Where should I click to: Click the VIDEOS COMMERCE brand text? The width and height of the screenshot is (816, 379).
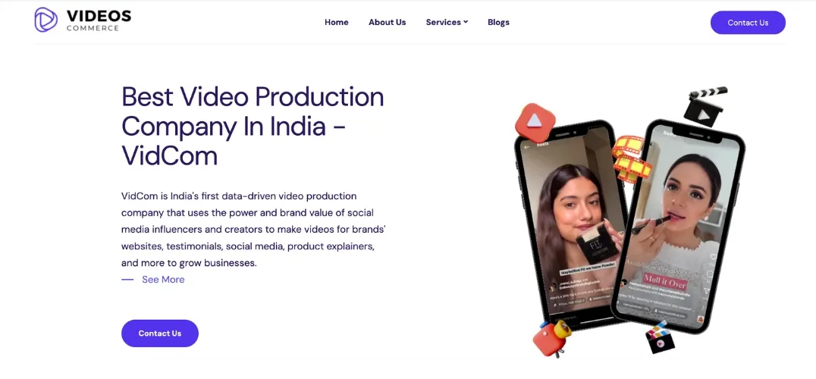coord(99,20)
